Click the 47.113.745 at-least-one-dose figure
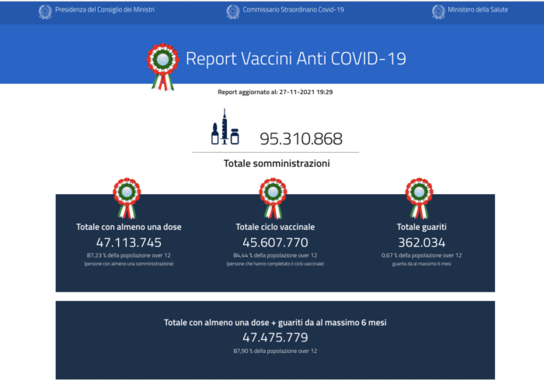This screenshot has width=544, height=381. [129, 241]
